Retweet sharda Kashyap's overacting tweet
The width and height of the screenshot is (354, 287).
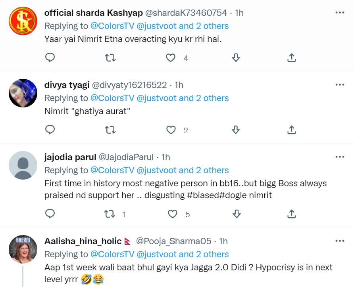point(110,58)
